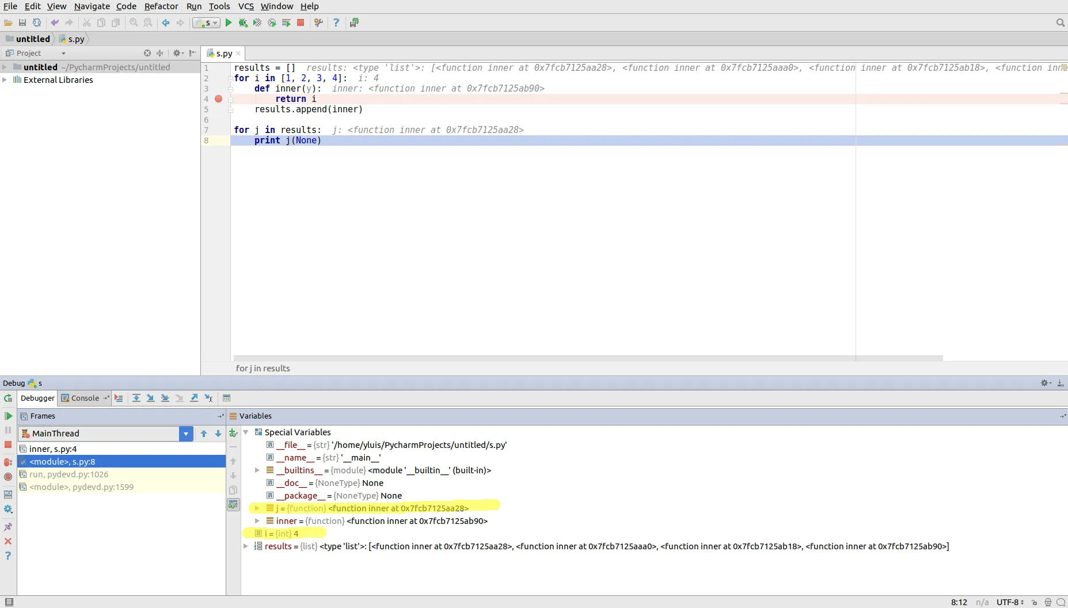Open the Project panel gear settings
Image resolution: width=1068 pixels, height=608 pixels.
pos(178,53)
